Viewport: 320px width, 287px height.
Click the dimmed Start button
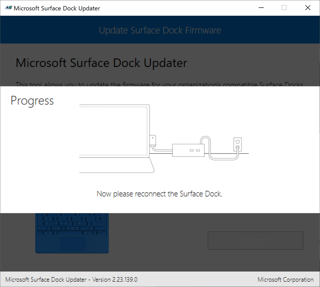click(x=255, y=241)
